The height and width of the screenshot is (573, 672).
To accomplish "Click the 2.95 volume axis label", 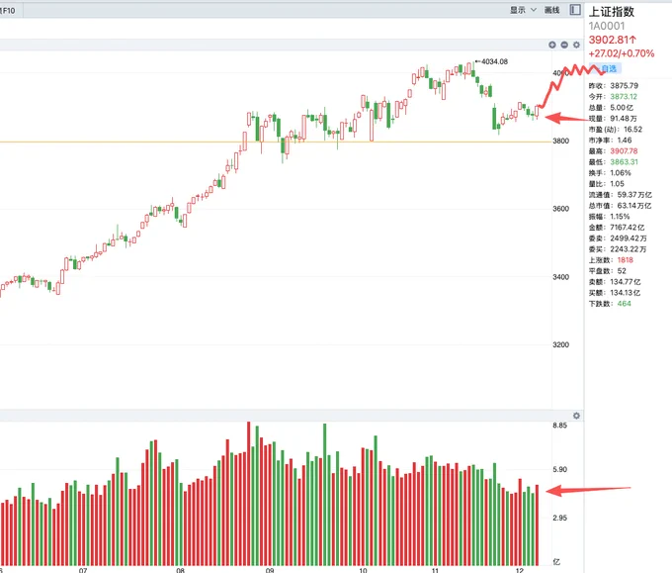I will 559,518.
